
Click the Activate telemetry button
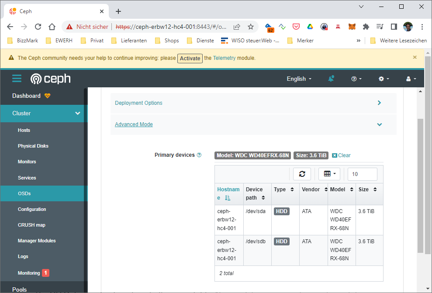tap(190, 58)
